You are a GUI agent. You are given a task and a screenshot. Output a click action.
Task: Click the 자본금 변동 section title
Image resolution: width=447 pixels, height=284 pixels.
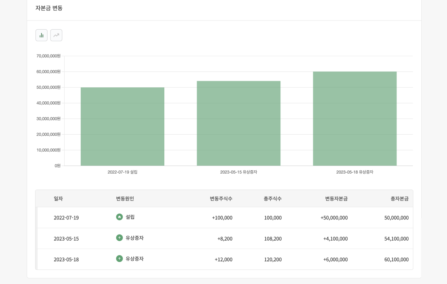coord(49,8)
